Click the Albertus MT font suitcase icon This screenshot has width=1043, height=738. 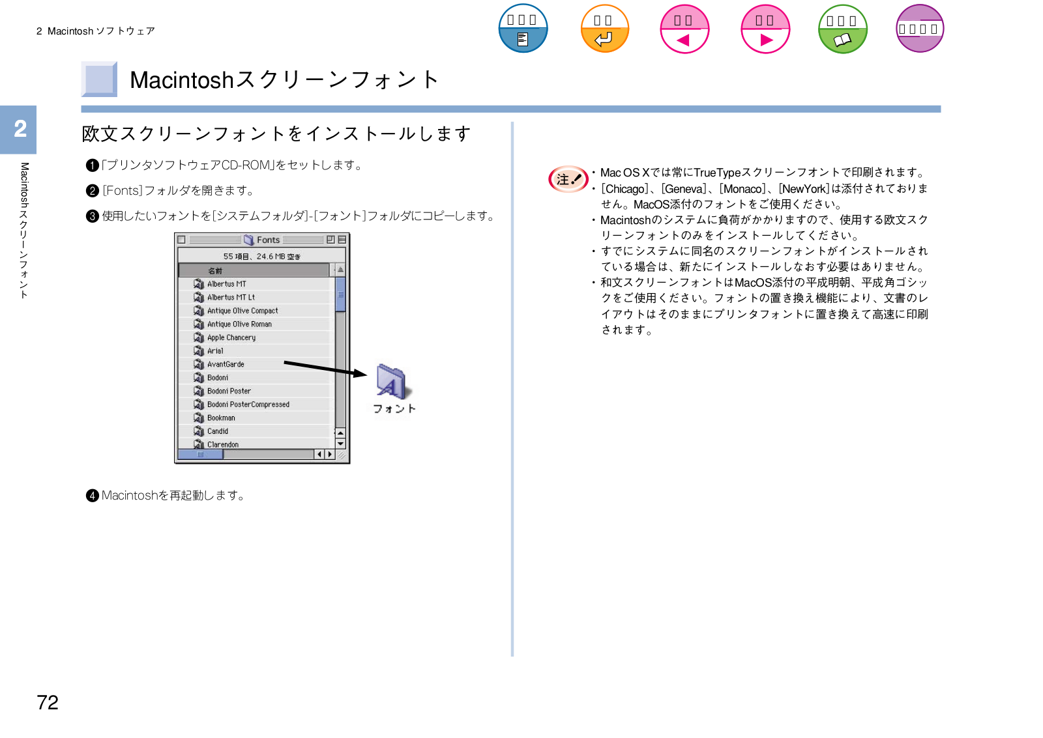[199, 284]
